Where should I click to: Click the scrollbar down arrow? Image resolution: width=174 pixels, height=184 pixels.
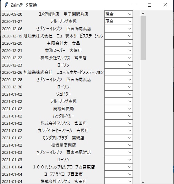143,182
